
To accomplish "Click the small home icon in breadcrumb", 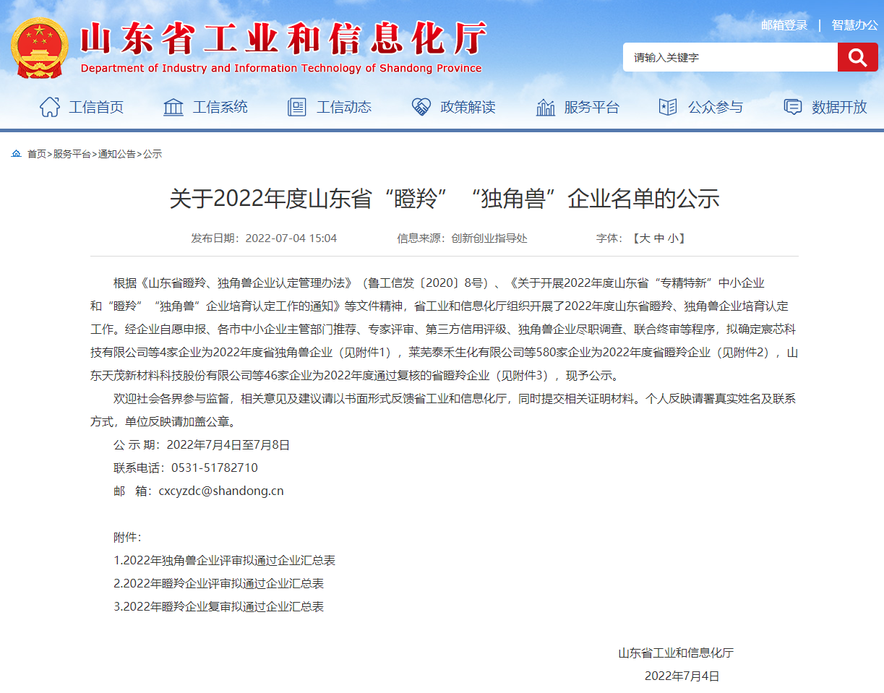I will (16, 154).
